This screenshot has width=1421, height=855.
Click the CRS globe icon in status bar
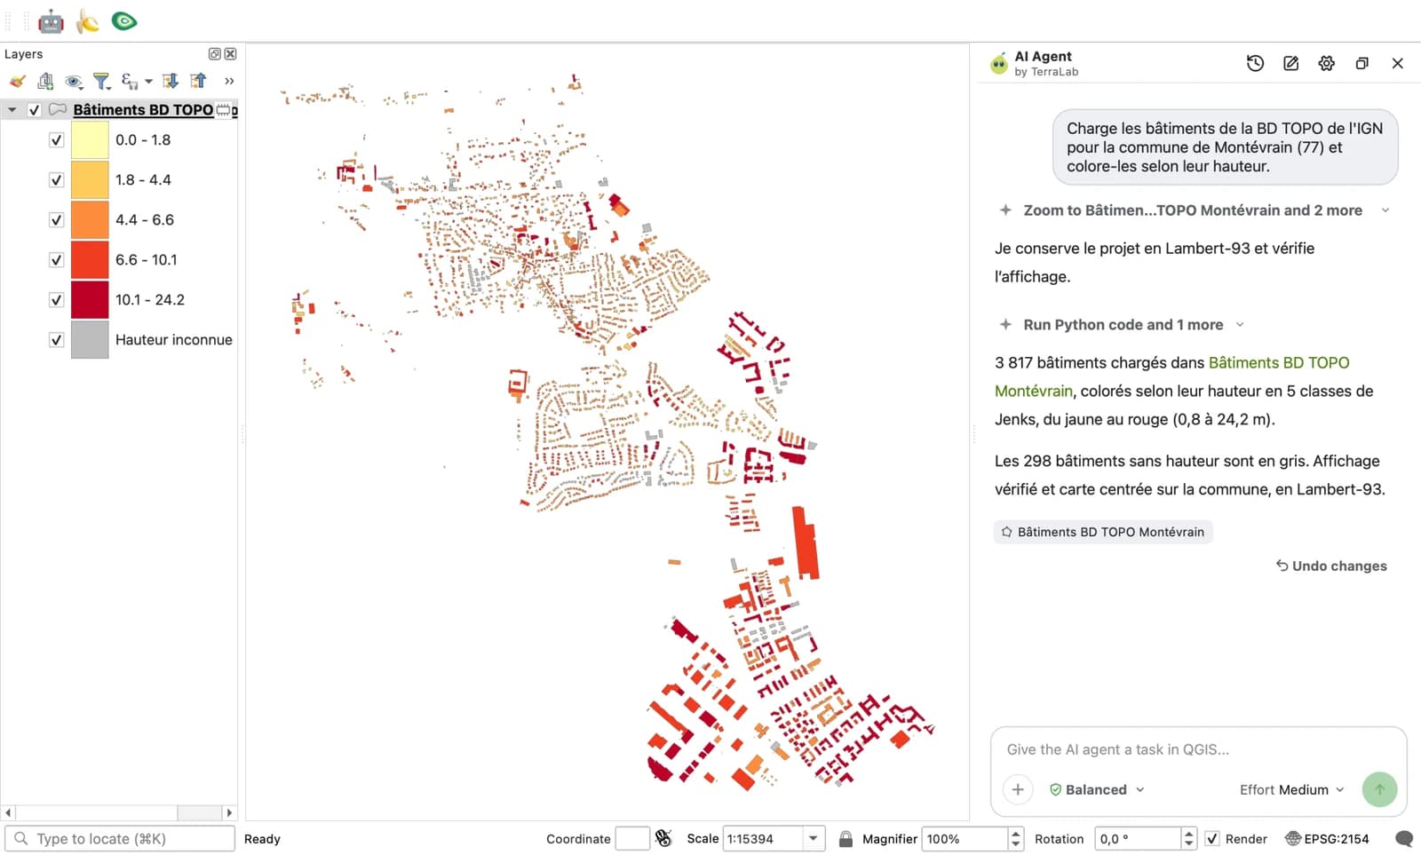pyautogui.click(x=1293, y=839)
